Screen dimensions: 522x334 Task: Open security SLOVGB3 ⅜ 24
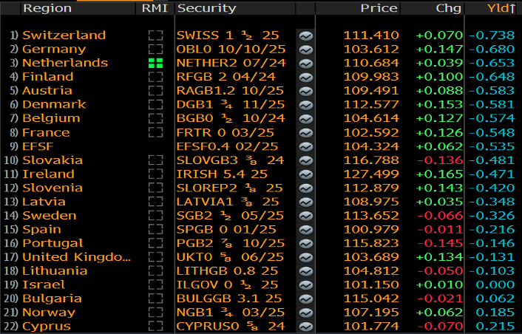click(231, 160)
